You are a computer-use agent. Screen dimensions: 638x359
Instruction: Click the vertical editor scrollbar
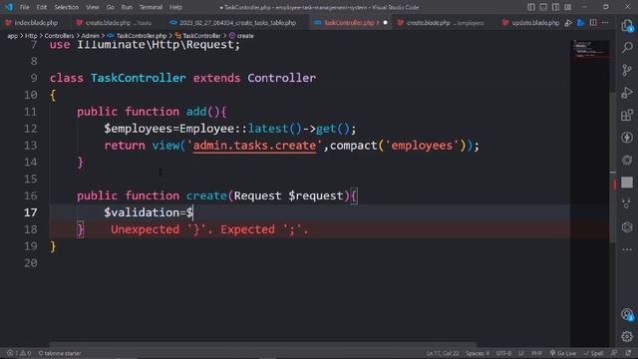613,167
